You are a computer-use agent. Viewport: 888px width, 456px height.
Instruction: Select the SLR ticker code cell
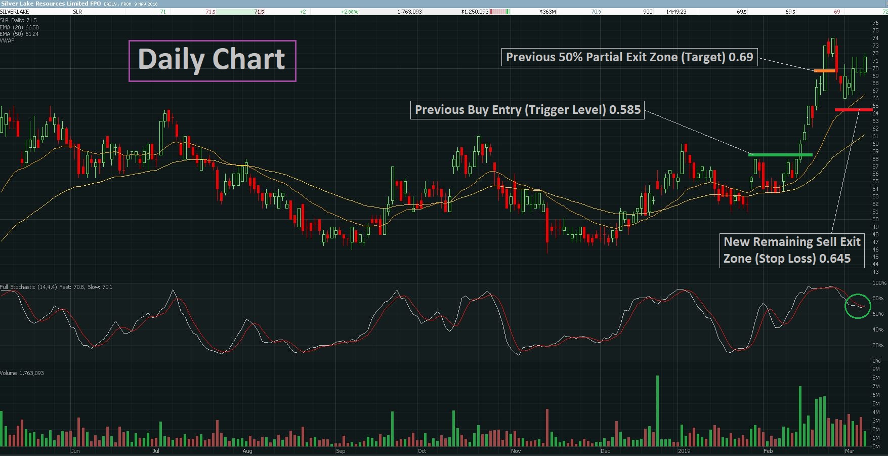click(77, 12)
